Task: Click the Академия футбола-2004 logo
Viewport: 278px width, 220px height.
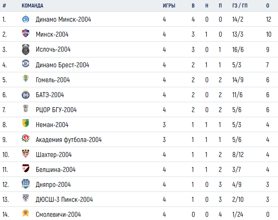Action: [x=26, y=138]
